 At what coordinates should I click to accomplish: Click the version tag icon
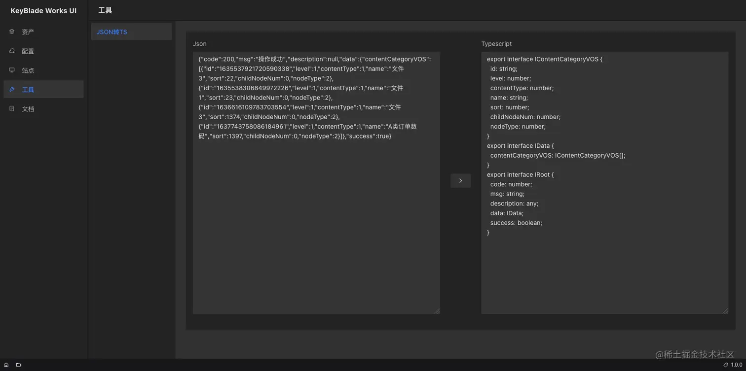click(725, 365)
